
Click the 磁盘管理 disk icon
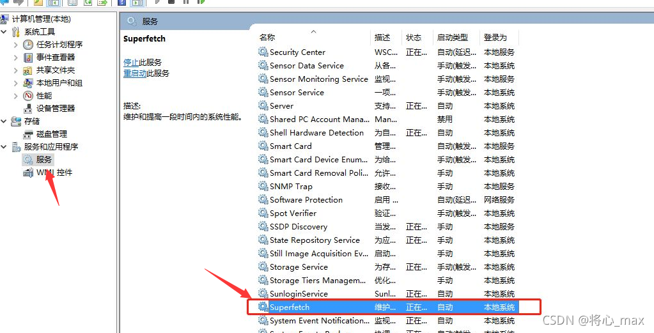[x=28, y=134]
